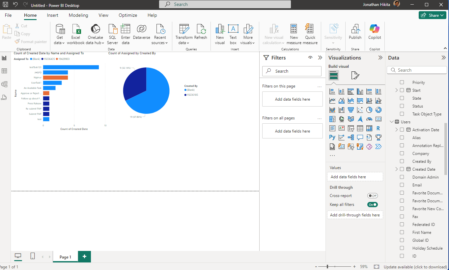Image resolution: width=449 pixels, height=270 pixels.
Task: Switch to the Insert ribbon tab
Action: pos(53,15)
